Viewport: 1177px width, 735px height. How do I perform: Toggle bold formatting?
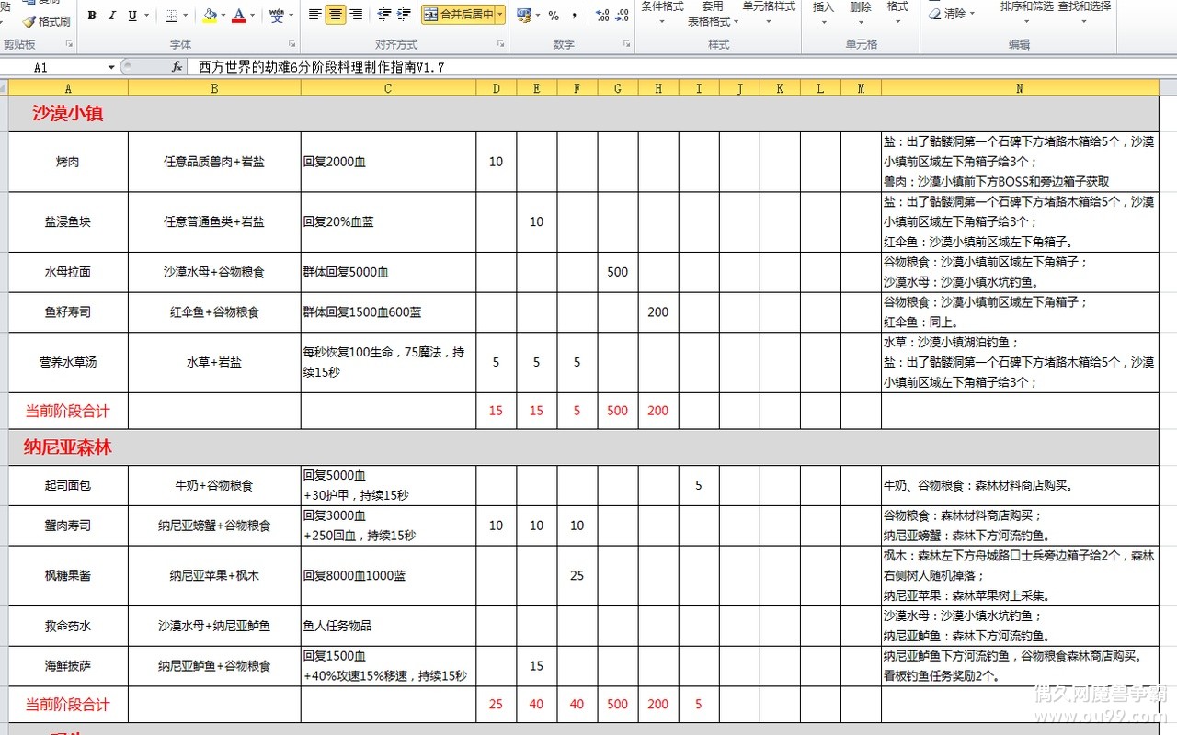(92, 15)
